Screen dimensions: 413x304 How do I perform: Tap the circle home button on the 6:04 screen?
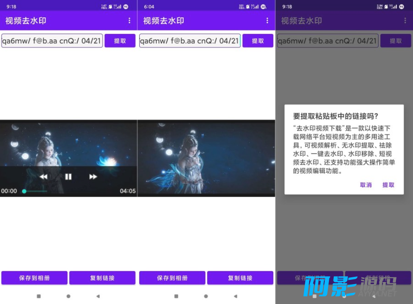(x=206, y=296)
